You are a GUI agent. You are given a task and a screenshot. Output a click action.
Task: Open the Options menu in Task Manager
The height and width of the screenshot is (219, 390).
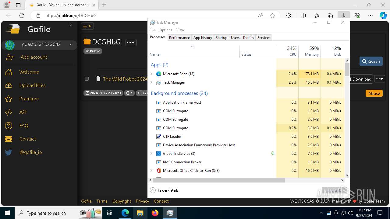tap(166, 30)
